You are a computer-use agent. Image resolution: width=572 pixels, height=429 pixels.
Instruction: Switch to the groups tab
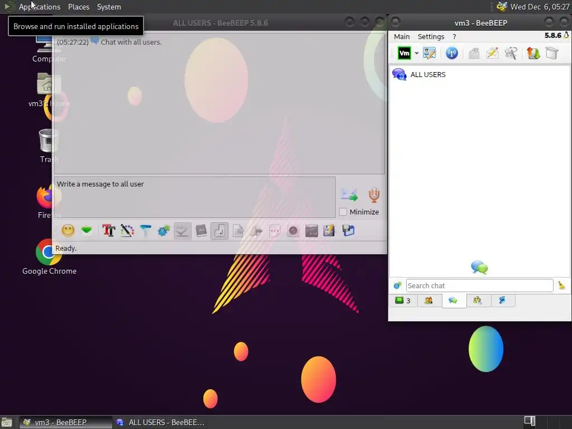(x=428, y=301)
